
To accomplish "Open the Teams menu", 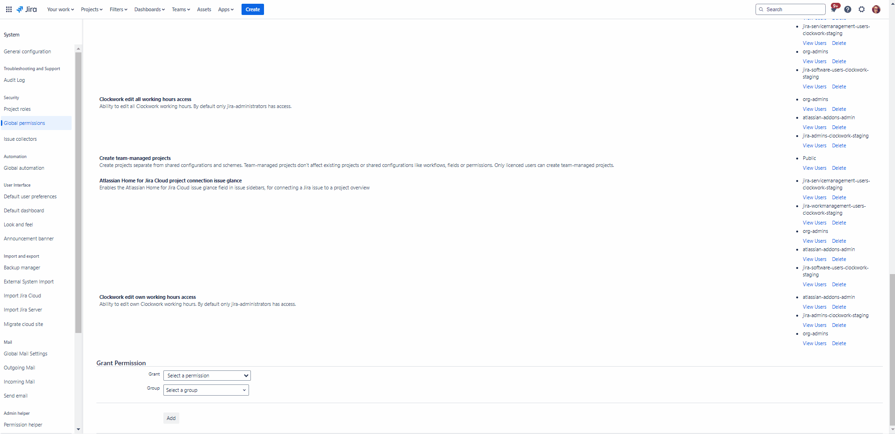I will (180, 9).
